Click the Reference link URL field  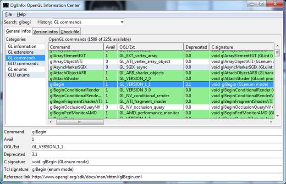tap(156, 177)
